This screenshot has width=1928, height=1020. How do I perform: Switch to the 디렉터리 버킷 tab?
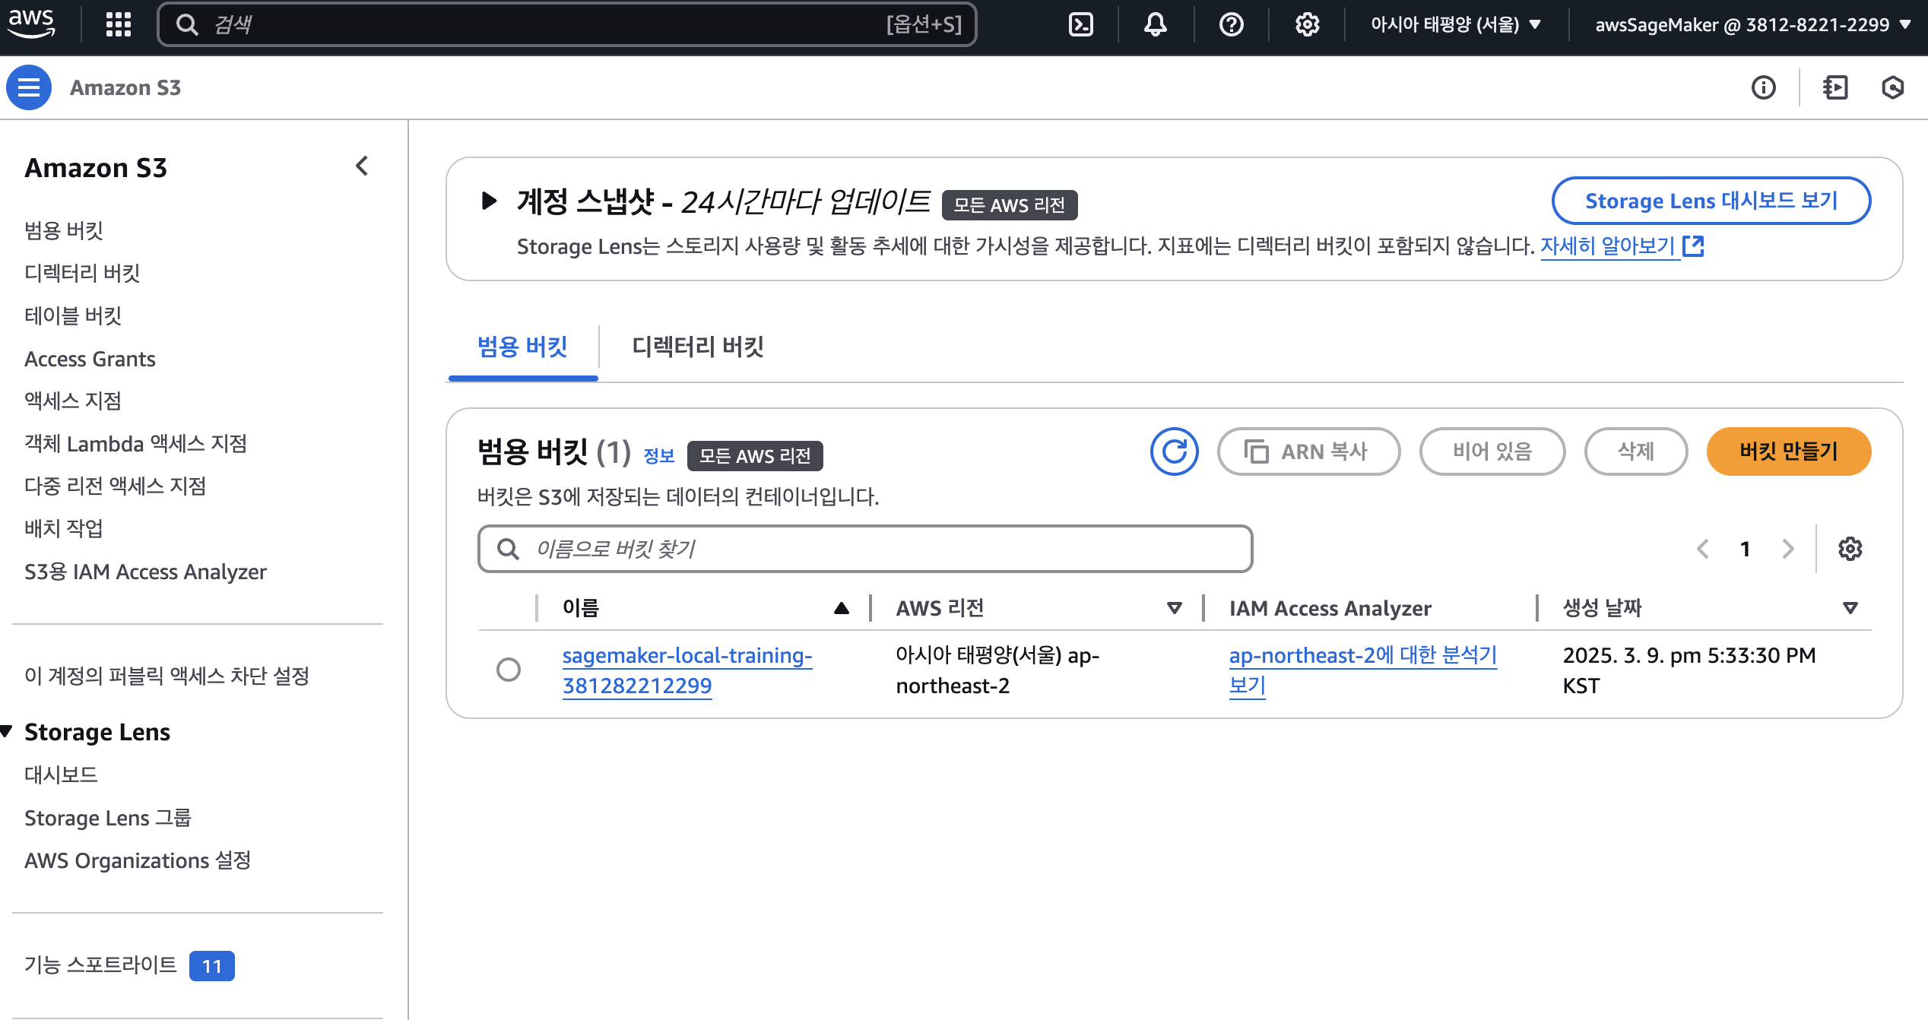(x=698, y=347)
